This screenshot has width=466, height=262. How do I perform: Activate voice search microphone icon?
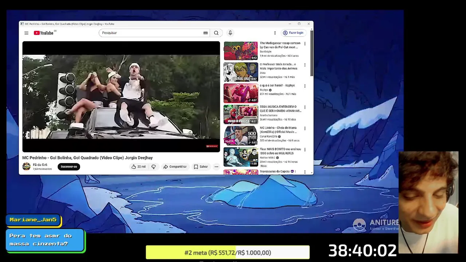coord(230,33)
